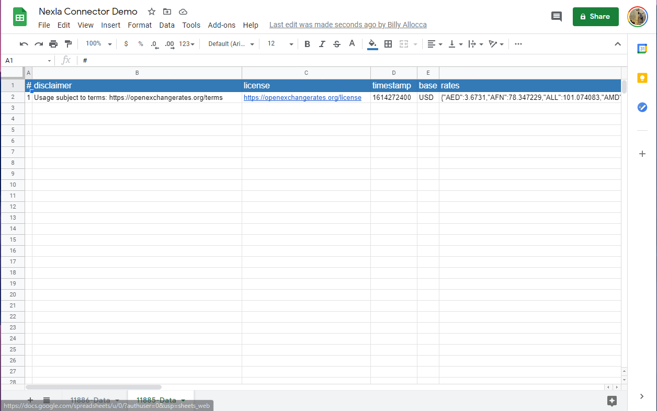Viewport: 657px width, 411px height.
Task: Collapse the menus with the up chevron
Action: (618, 44)
